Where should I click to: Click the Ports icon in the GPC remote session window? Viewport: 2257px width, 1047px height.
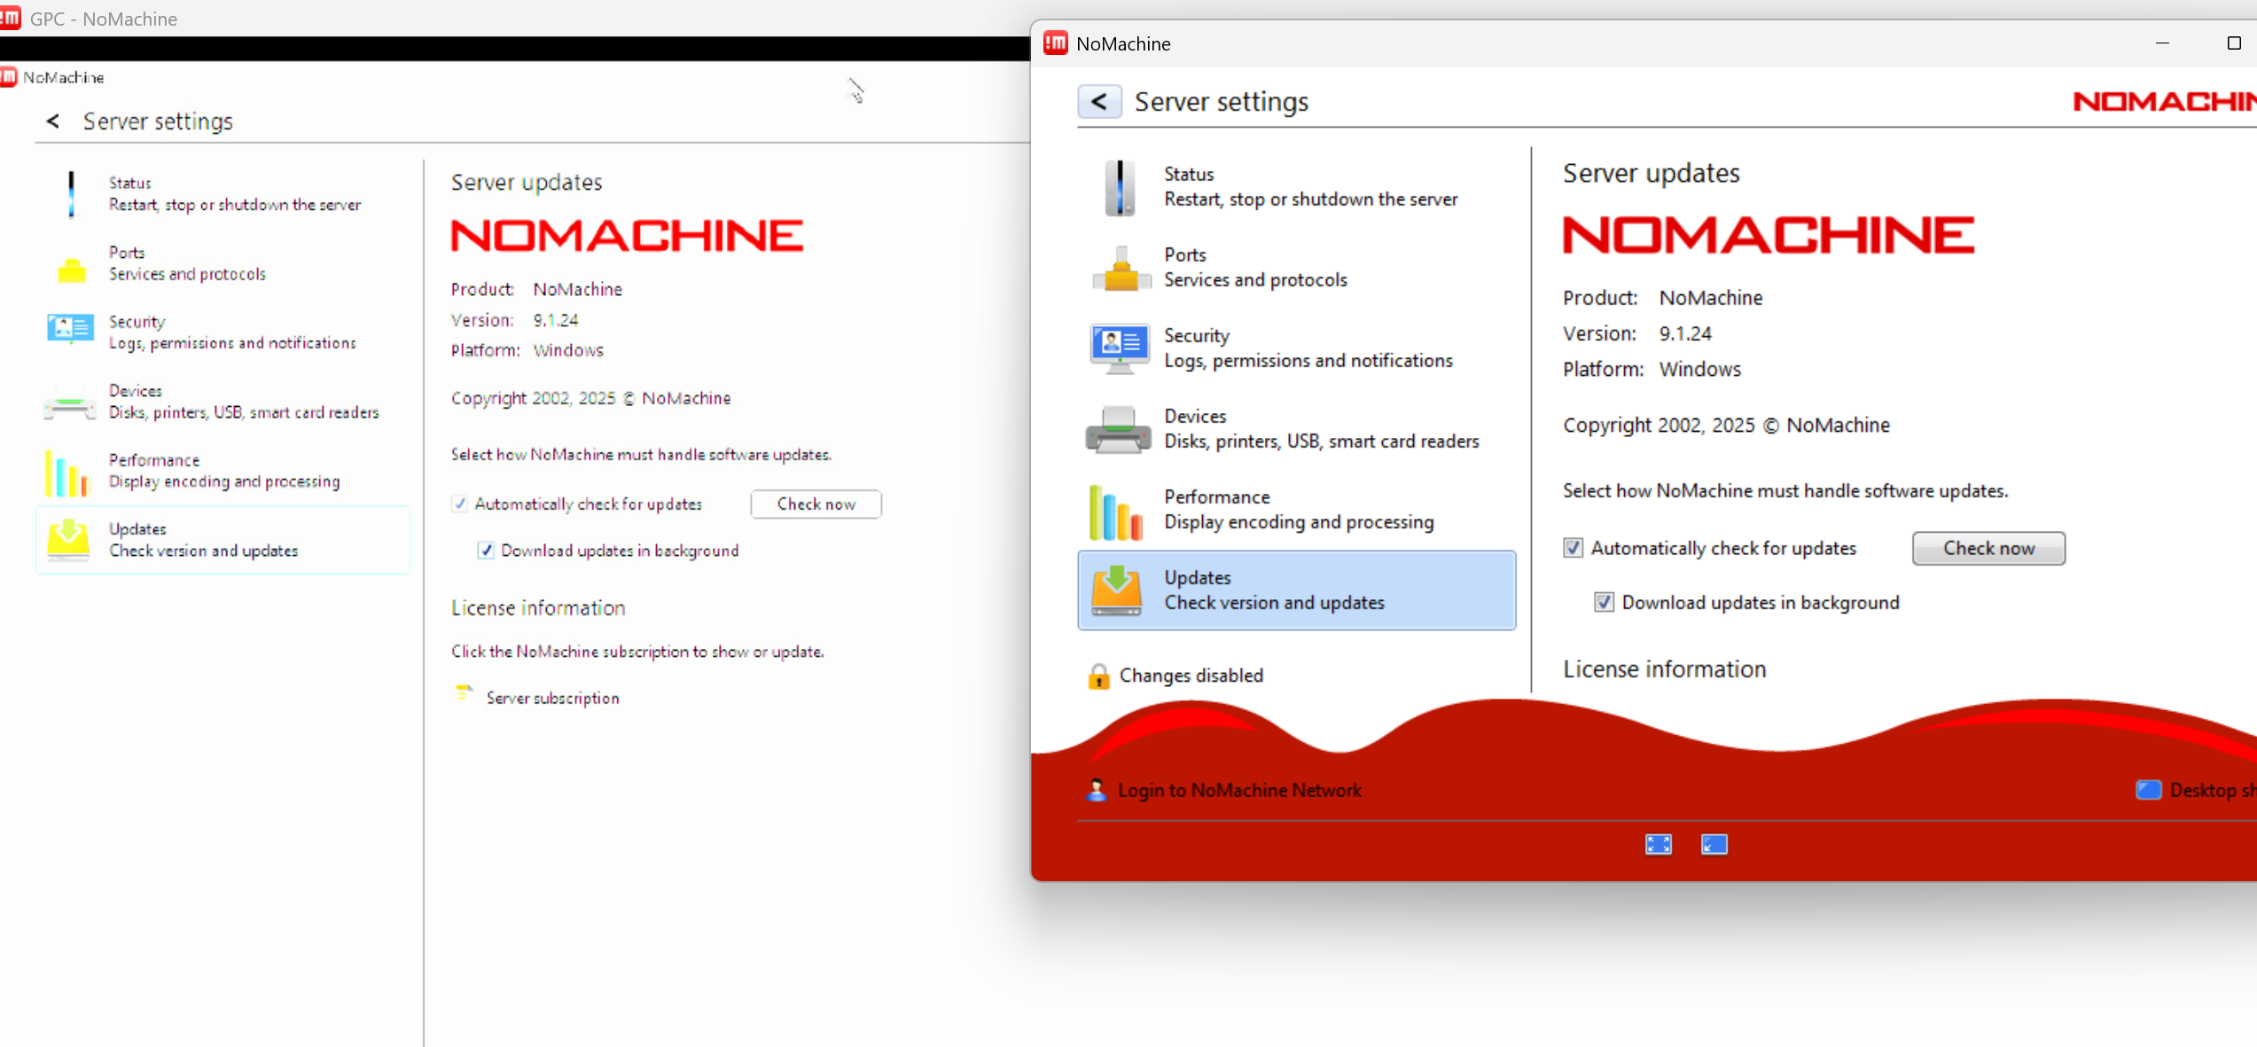coord(71,269)
